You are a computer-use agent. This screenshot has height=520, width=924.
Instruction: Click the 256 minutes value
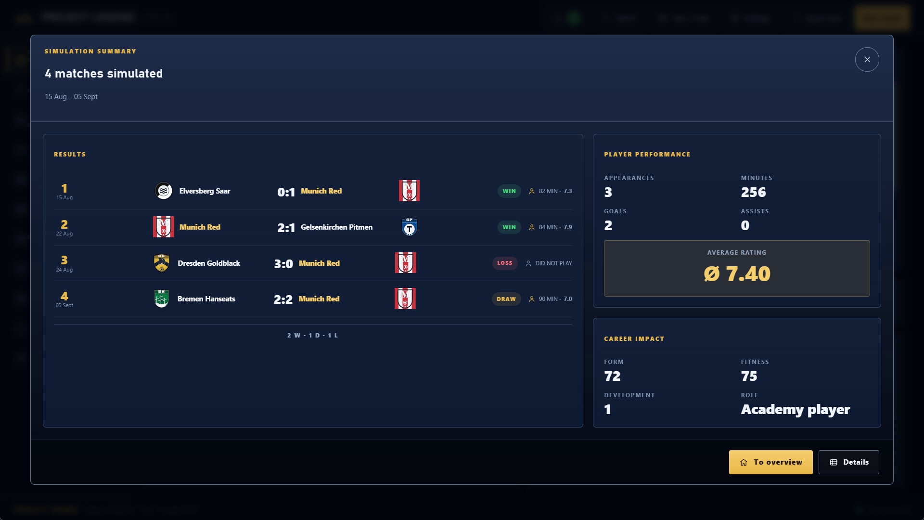[x=753, y=192]
